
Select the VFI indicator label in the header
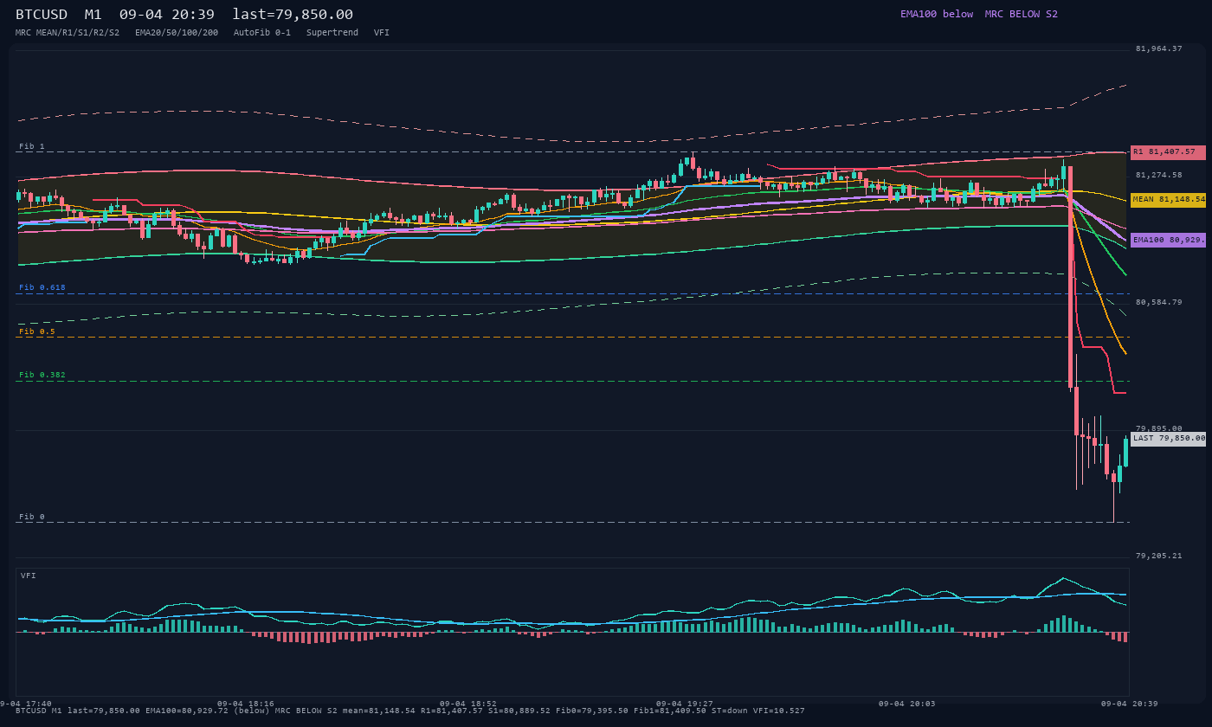(382, 33)
